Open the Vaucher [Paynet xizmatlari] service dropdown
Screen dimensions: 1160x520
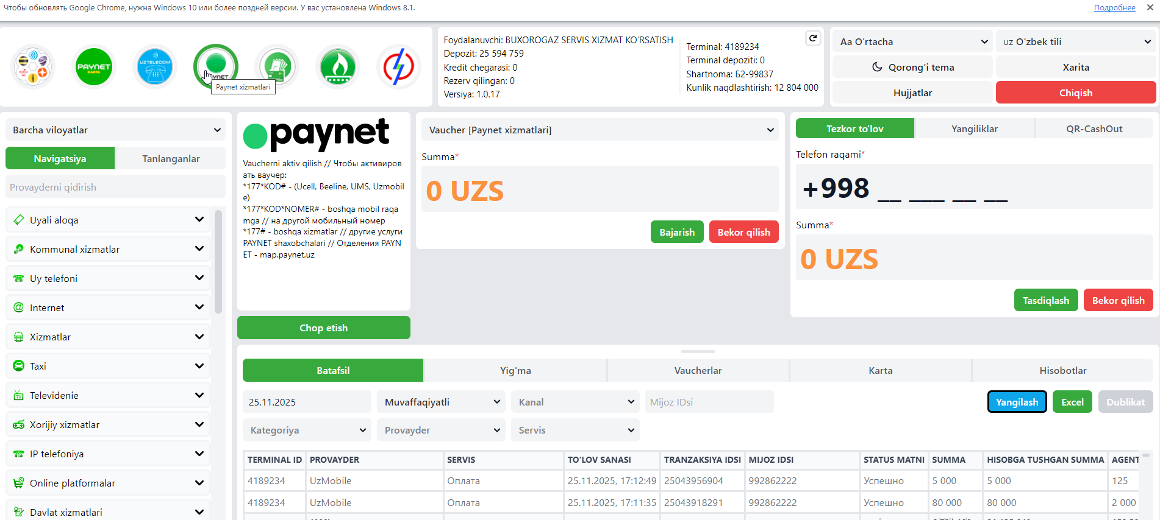600,130
